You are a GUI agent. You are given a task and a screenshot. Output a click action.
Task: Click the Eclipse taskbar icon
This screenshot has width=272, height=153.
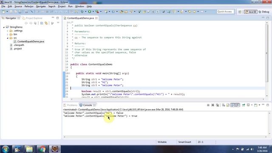coord(55,149)
